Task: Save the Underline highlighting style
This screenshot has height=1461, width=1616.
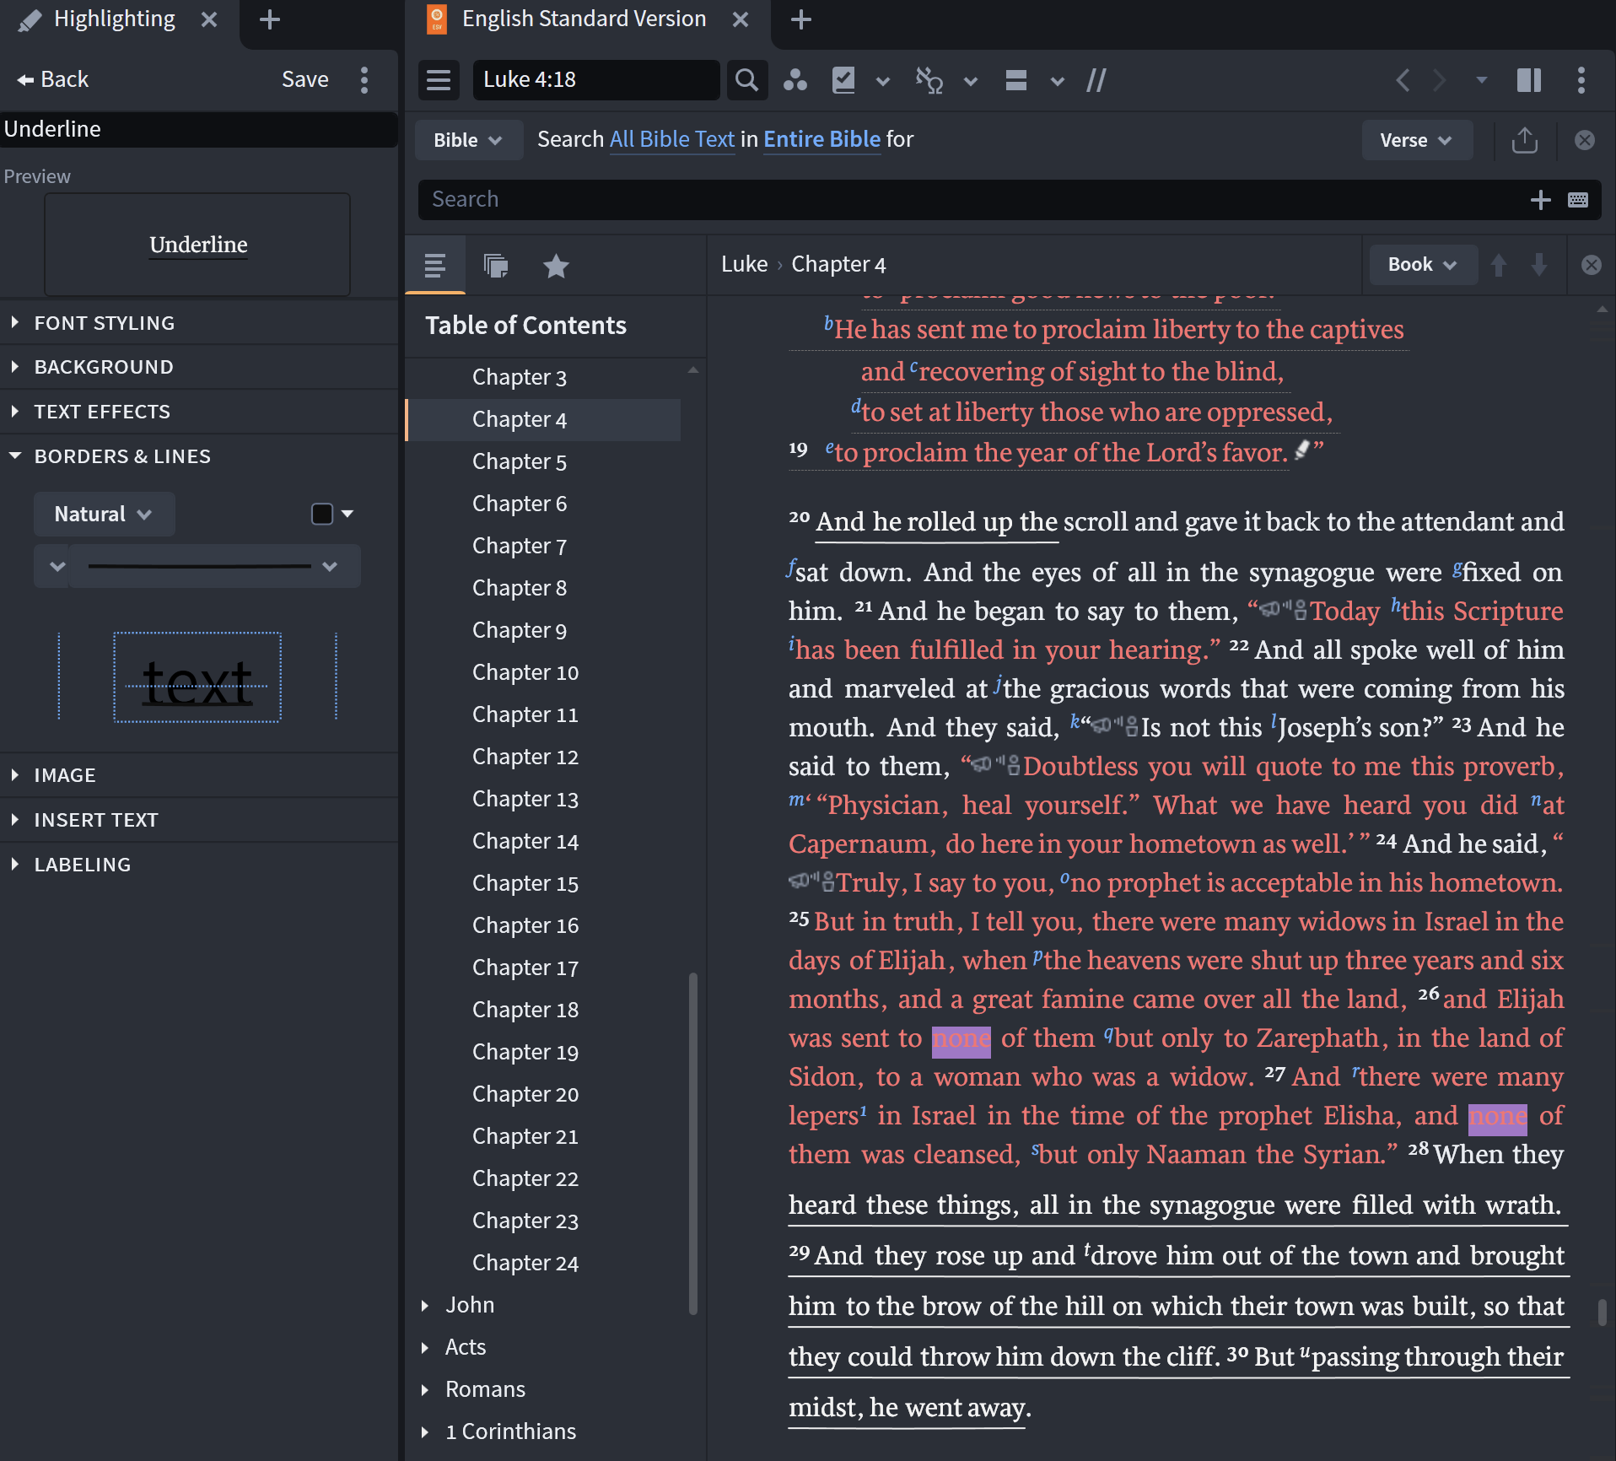Action: coord(304,79)
